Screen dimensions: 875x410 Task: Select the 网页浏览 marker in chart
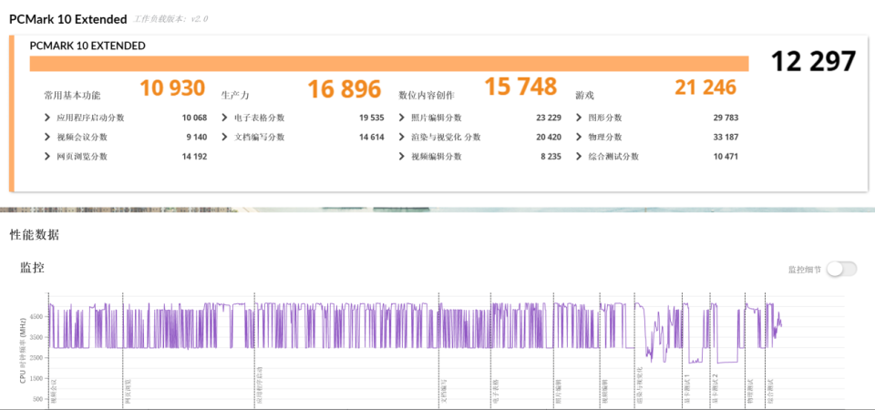128,391
